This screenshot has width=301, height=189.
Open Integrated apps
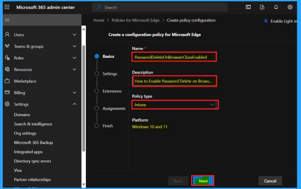(28, 152)
